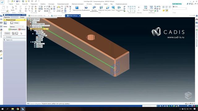Screen dimensions: 198x111
Task: Open File Explorer from the taskbar
Action: (13, 109)
